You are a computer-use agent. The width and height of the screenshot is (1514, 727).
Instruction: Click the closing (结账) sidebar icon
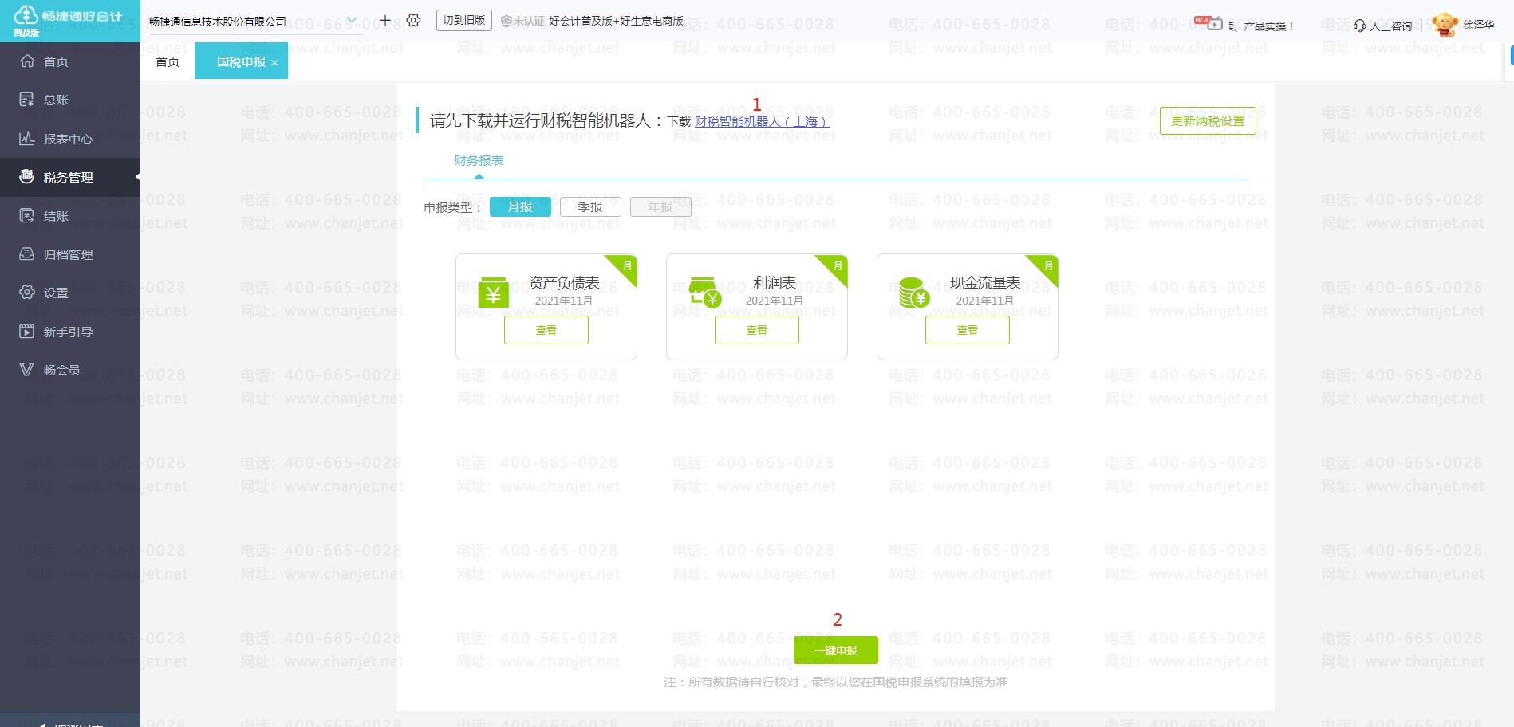(x=27, y=216)
